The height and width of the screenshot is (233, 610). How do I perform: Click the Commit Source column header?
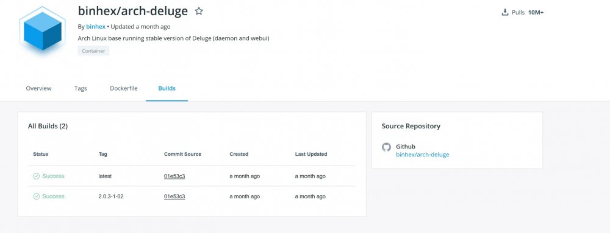coord(182,154)
